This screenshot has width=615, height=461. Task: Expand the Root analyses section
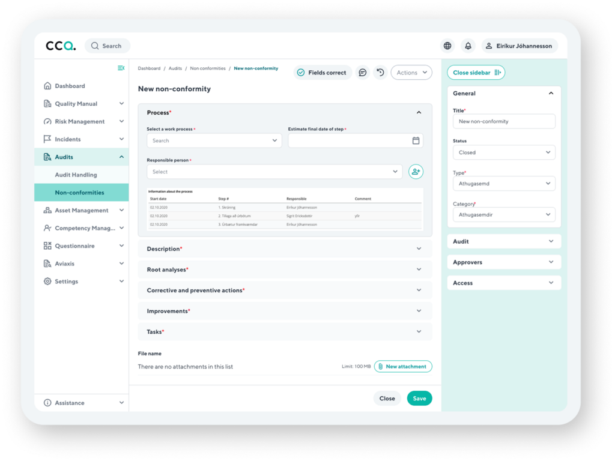[285, 270]
